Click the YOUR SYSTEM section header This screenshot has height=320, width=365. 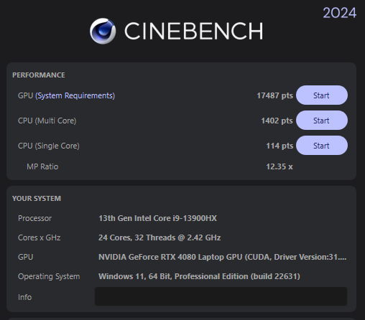pyautogui.click(x=37, y=199)
